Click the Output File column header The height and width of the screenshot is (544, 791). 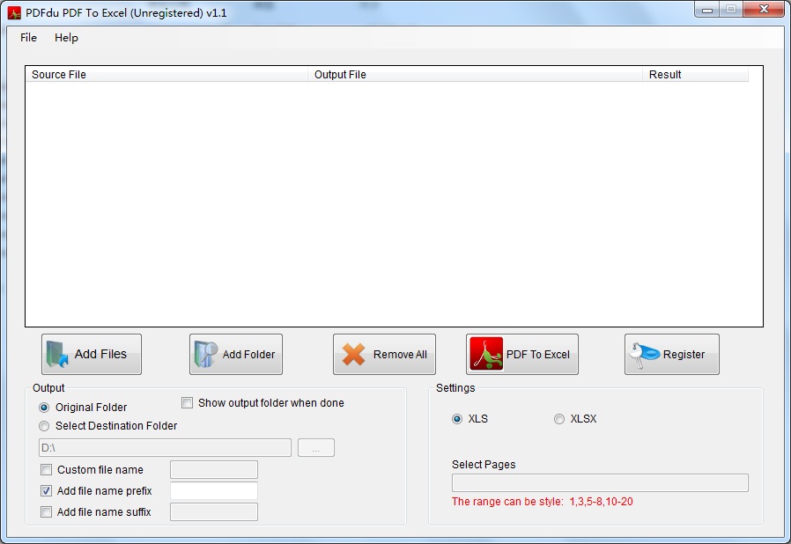(475, 75)
